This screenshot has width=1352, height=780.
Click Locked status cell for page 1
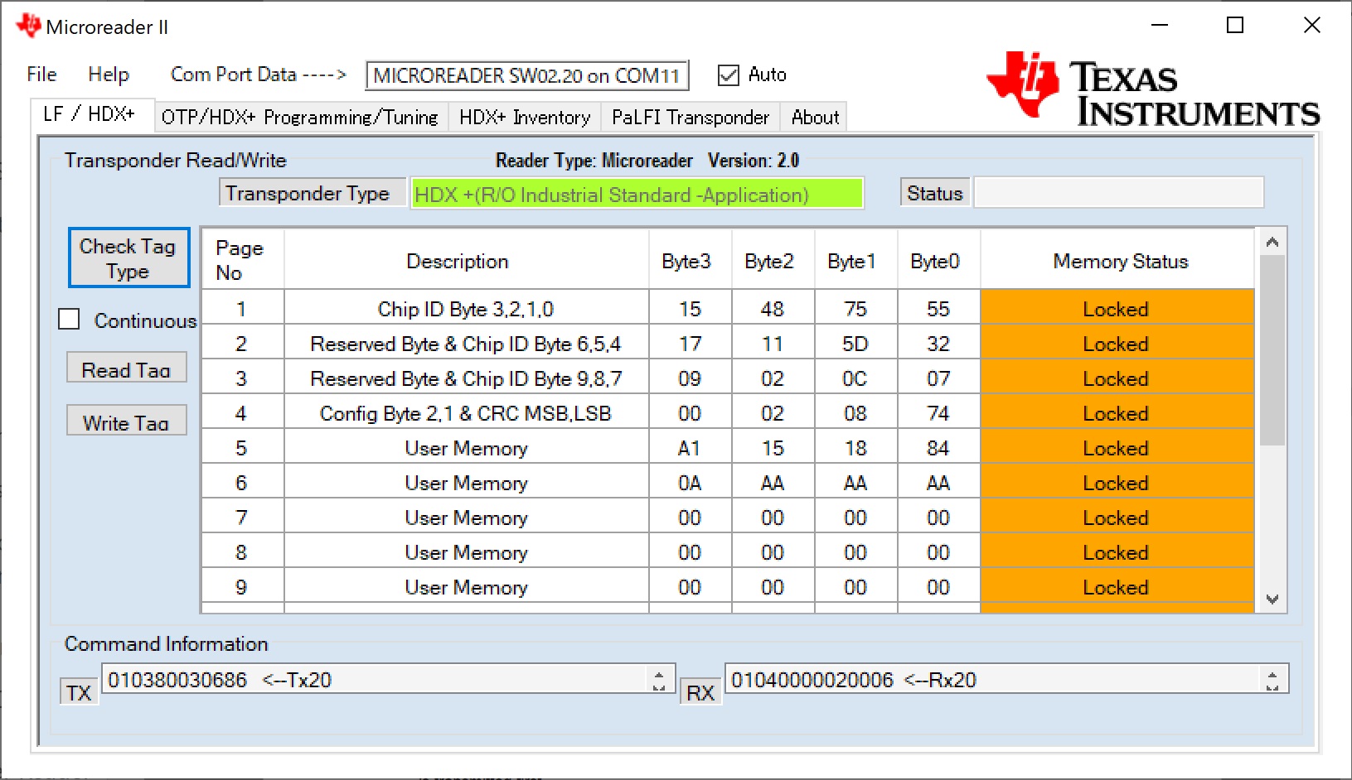point(1117,309)
